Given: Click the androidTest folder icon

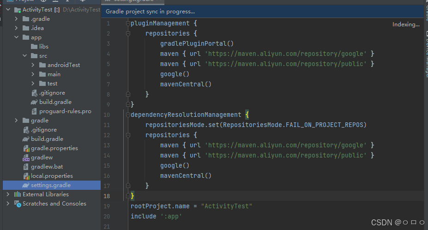Looking at the screenshot, I should pyautogui.click(x=42, y=65).
